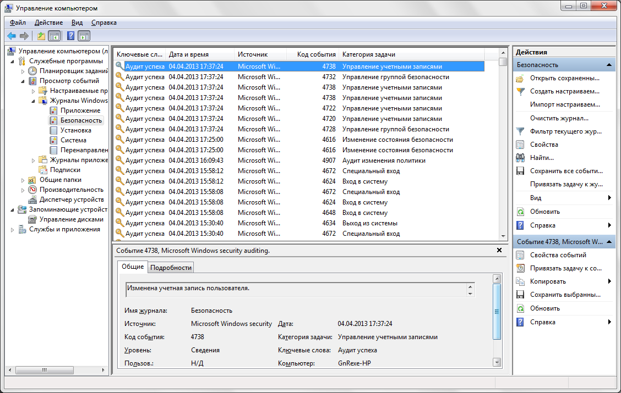Click the Back arrow toolbar icon
This screenshot has height=393, width=621.
pos(12,36)
